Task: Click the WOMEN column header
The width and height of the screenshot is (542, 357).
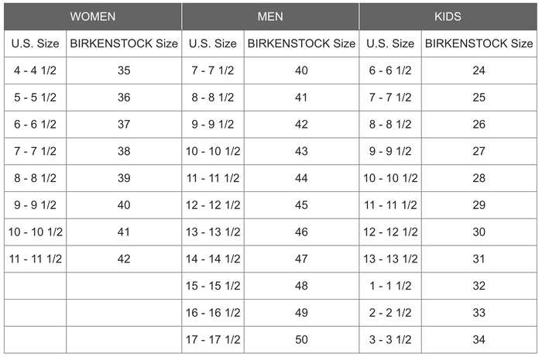Action: (x=93, y=16)
